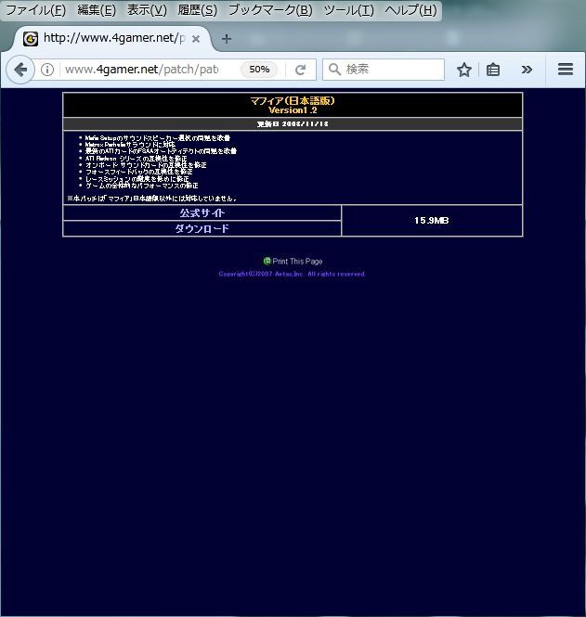Click the ※本パッチは note line
The width and height of the screenshot is (586, 617).
(x=151, y=199)
